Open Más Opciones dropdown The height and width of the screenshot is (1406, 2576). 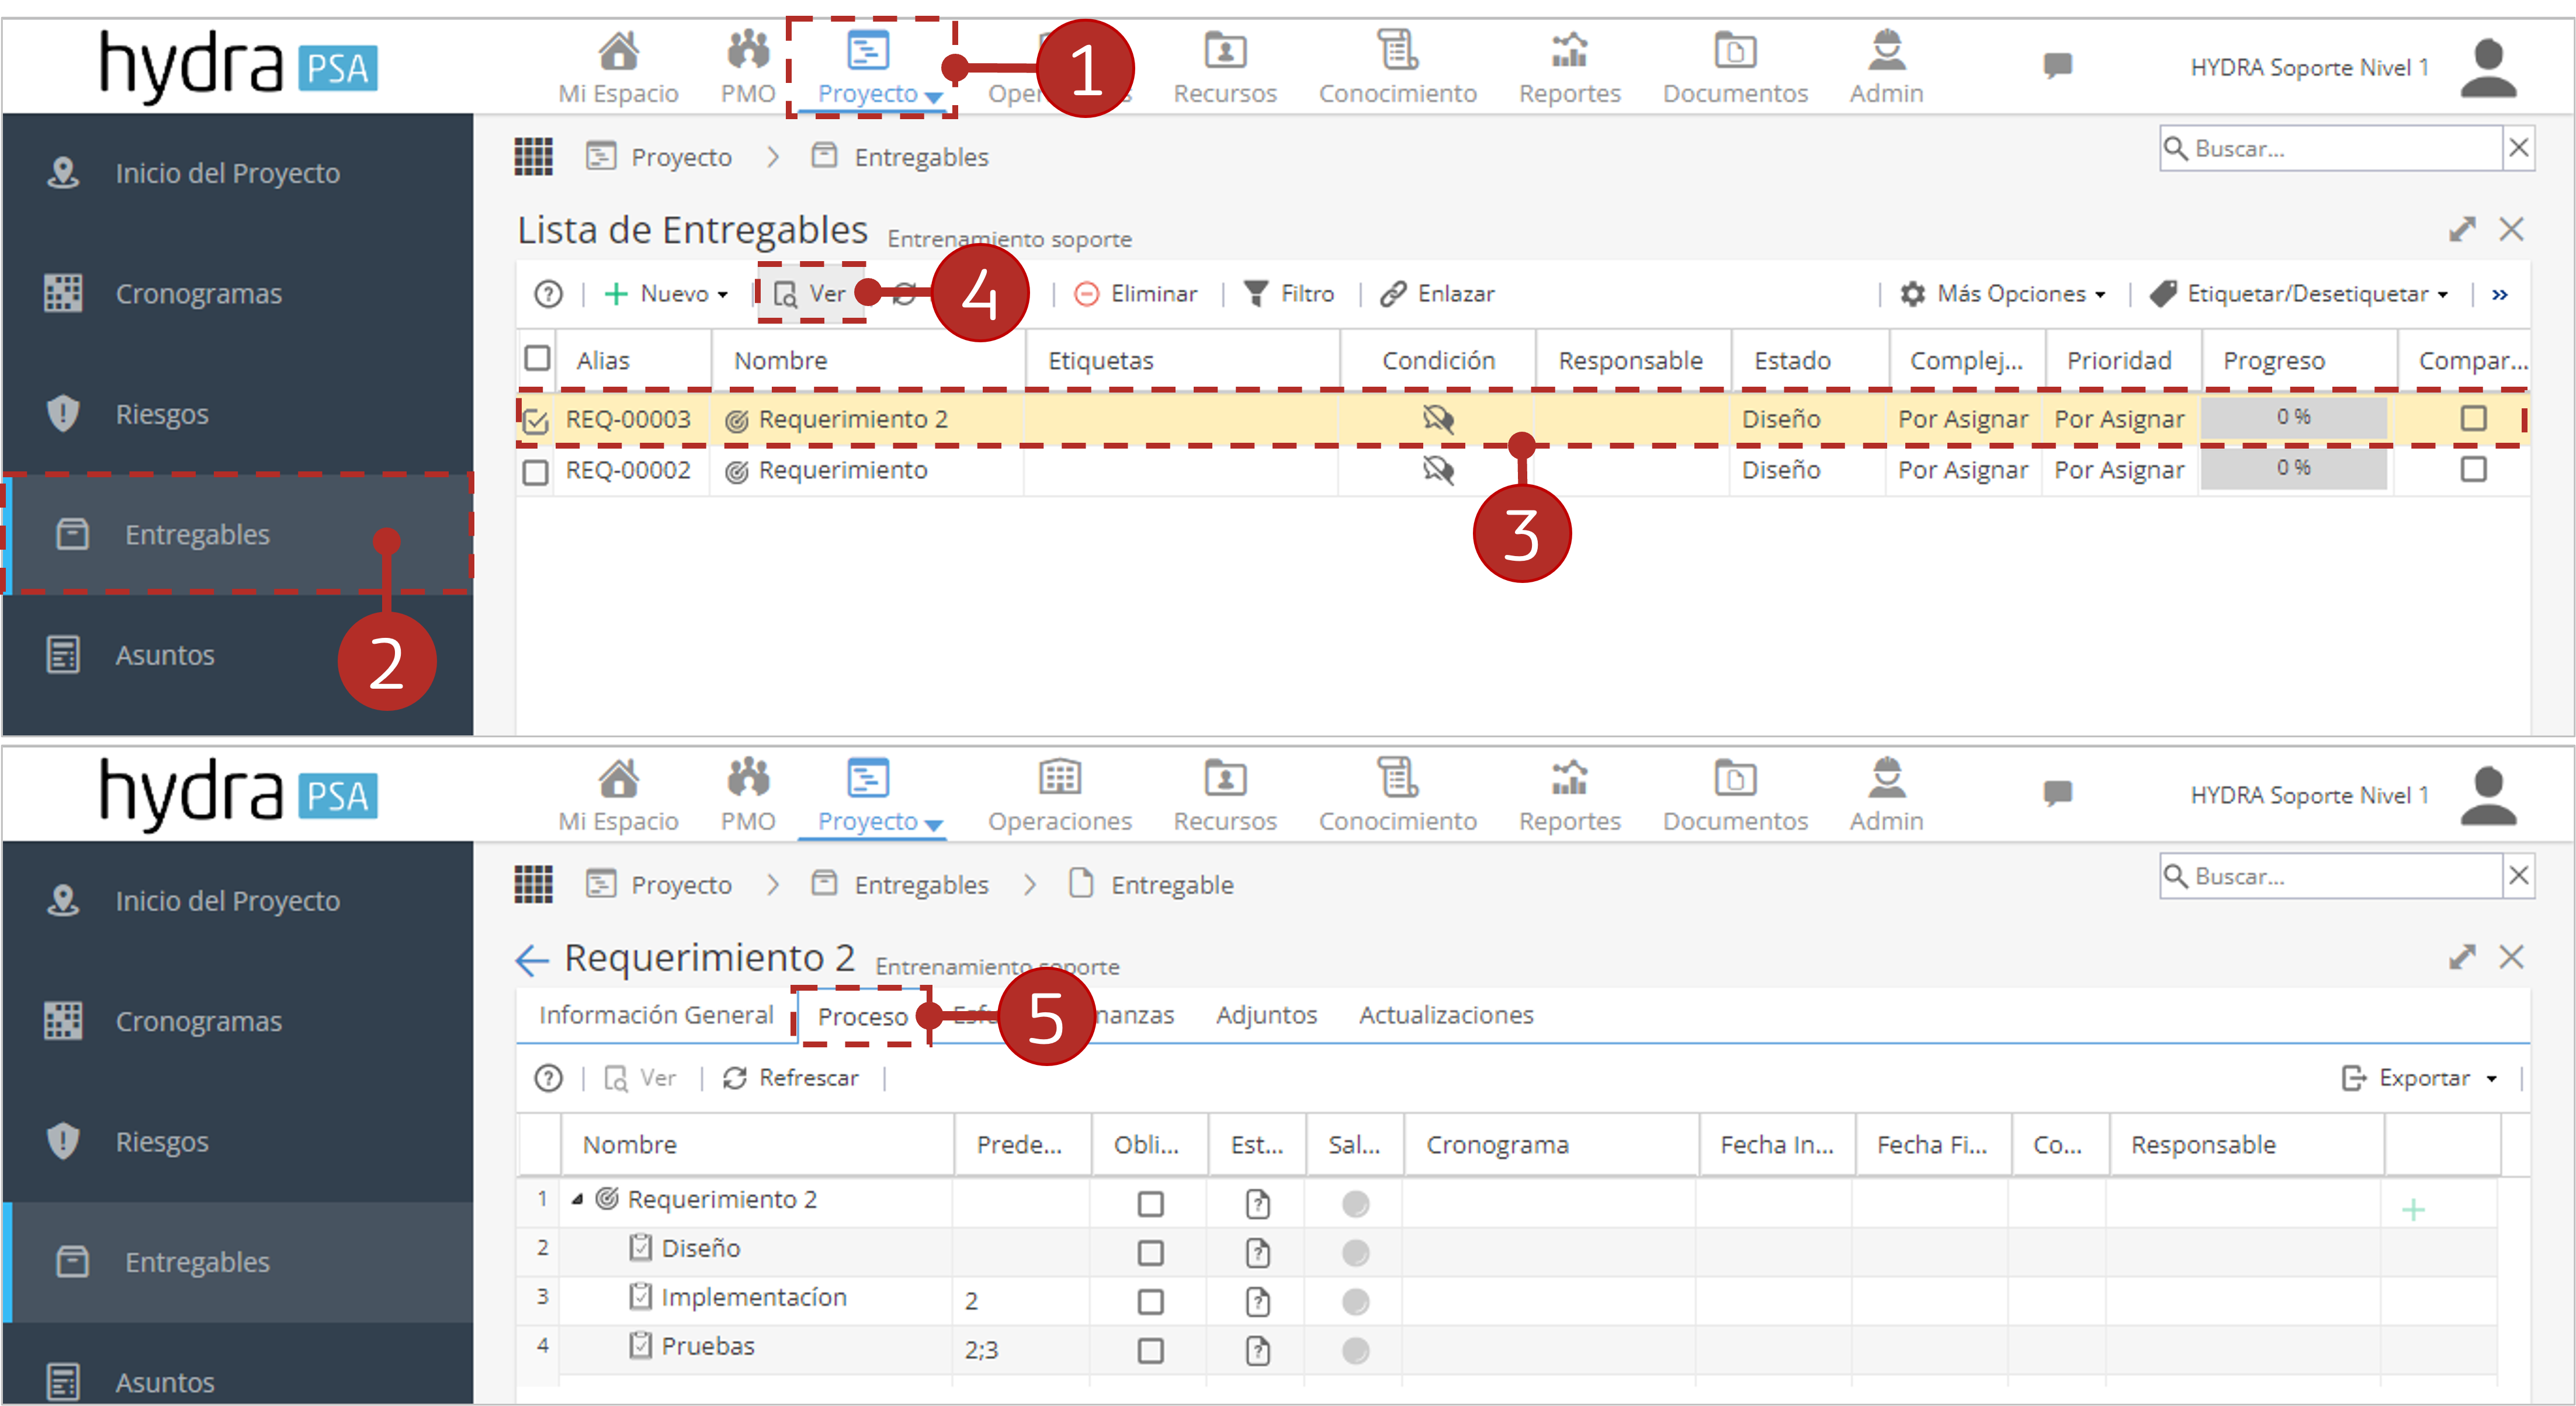(x=2003, y=294)
